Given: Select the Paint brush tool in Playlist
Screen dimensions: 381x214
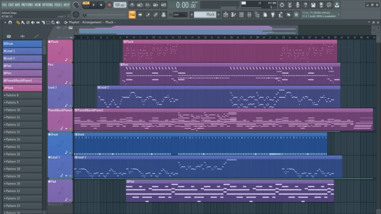Looking at the screenshot, I should [x=23, y=22].
